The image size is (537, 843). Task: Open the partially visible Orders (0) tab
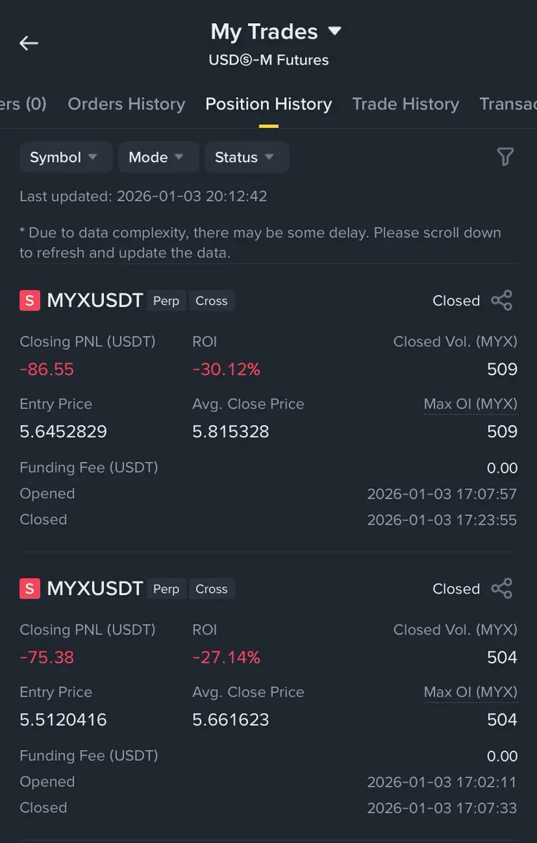[23, 104]
